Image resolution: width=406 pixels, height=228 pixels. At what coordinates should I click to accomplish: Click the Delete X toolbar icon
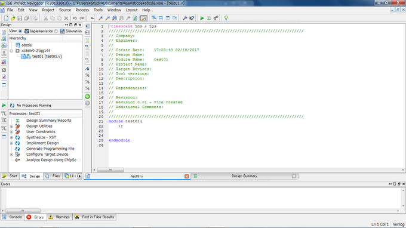click(x=66, y=18)
